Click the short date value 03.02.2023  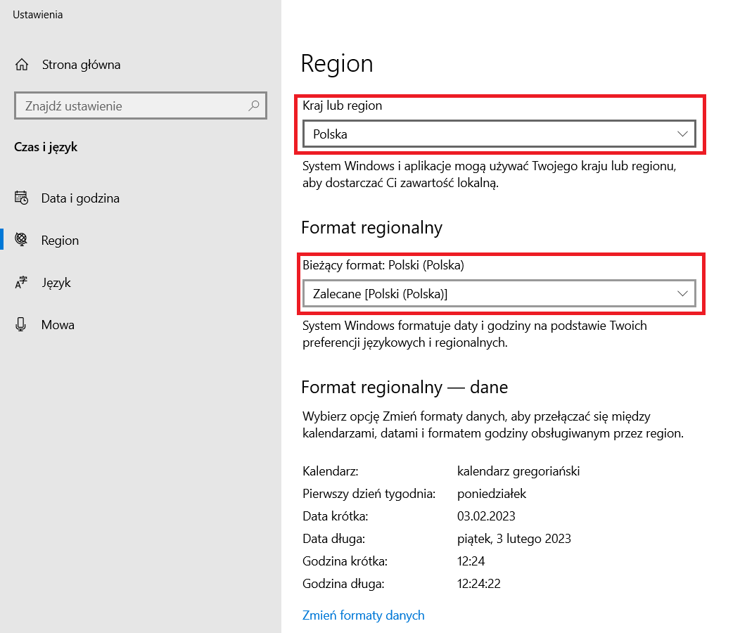(x=486, y=516)
